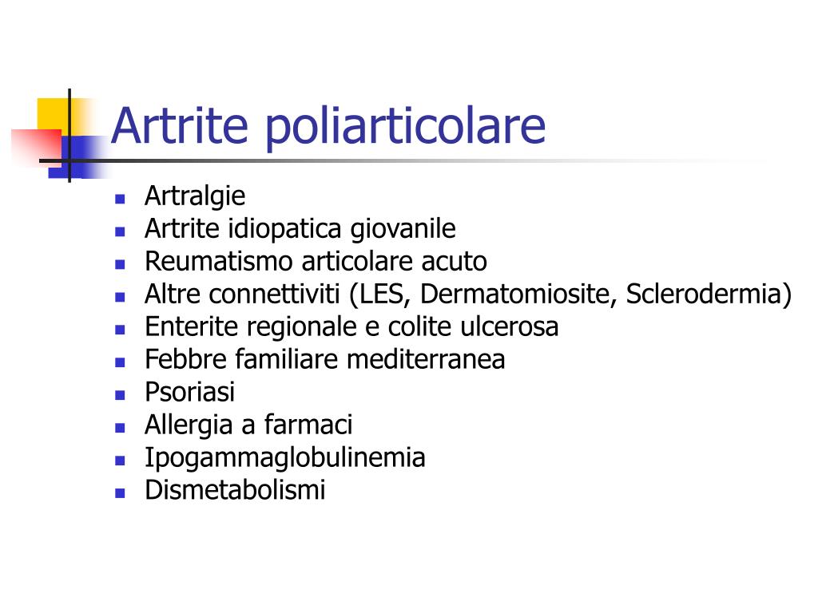Click the bullet marker next to 'Ipogammaglobulinemia'
818x613 pixels.
[120, 461]
